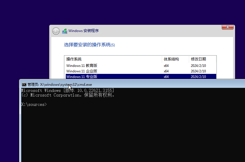The image size is (245, 162).
Task: Click the 操作系统 column header
Action: click(x=113, y=59)
